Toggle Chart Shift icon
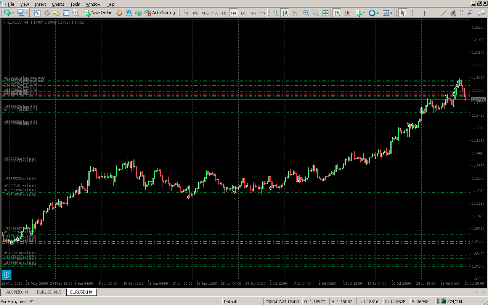The width and height of the screenshot is (488, 305). pyautogui.click(x=347, y=13)
